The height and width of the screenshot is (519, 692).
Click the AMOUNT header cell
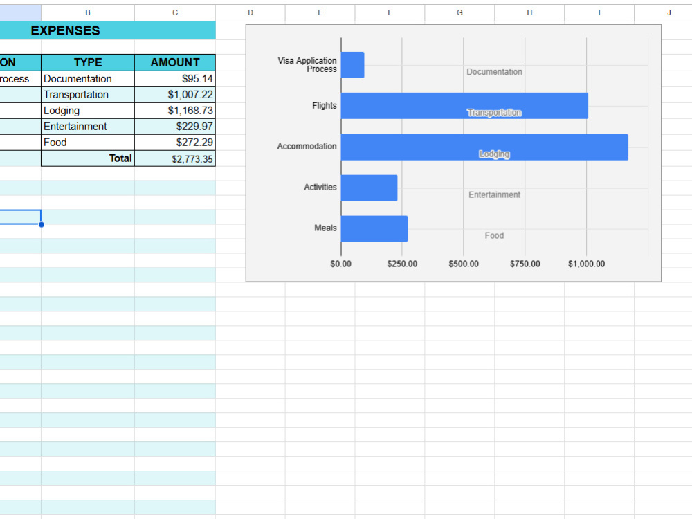tap(175, 63)
